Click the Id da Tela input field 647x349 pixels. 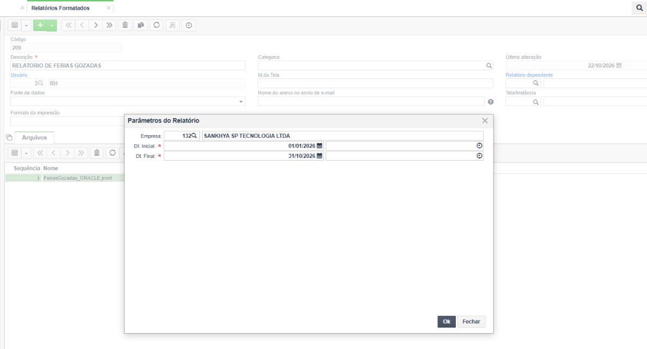click(375, 83)
